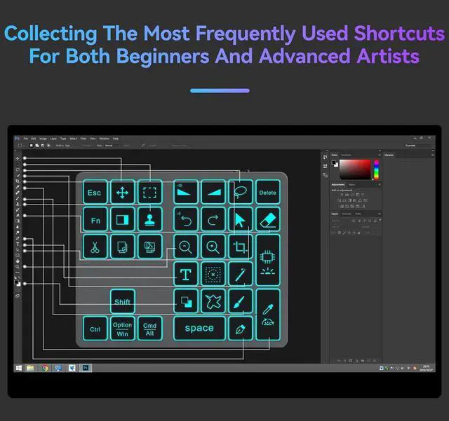This screenshot has width=449, height=421.
Task: Open the Image menu
Action: (43, 139)
